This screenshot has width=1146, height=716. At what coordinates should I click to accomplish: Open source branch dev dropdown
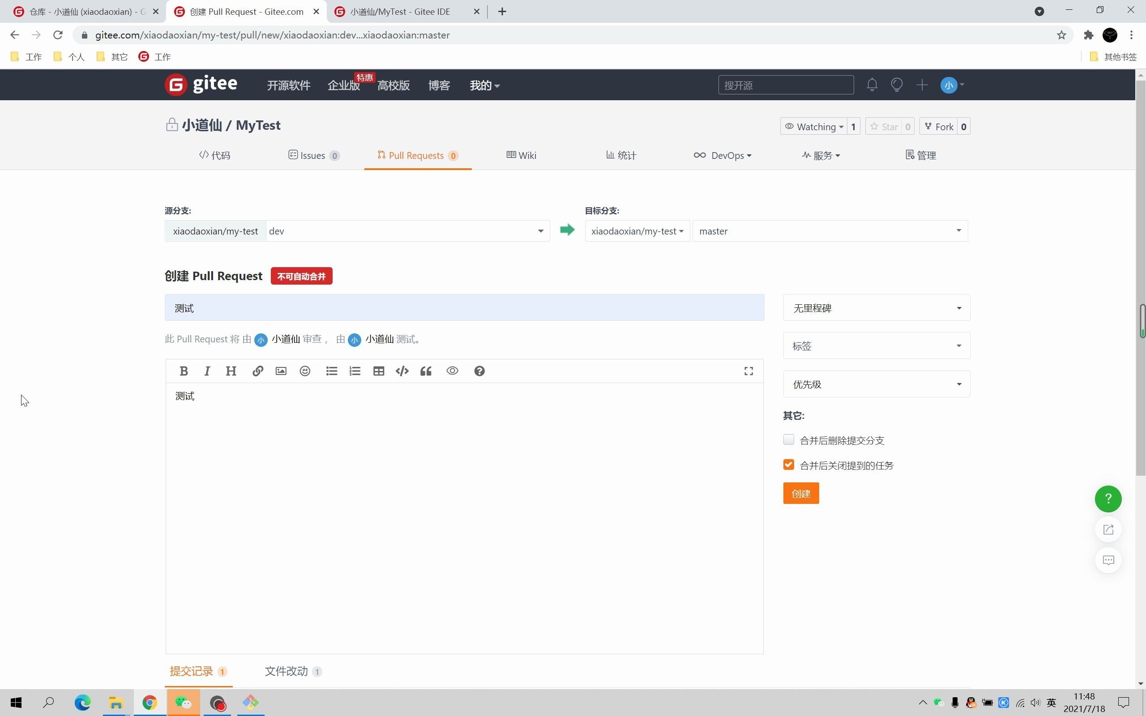408,231
